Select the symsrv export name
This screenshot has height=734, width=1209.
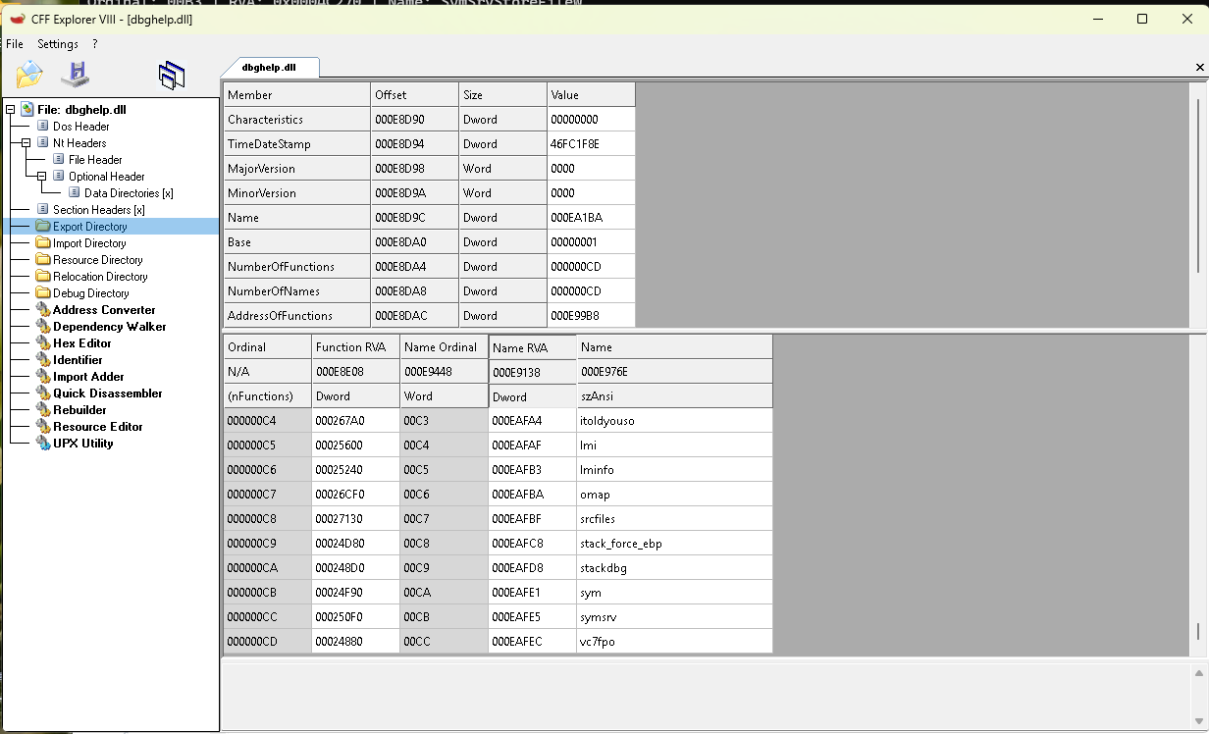coord(674,616)
